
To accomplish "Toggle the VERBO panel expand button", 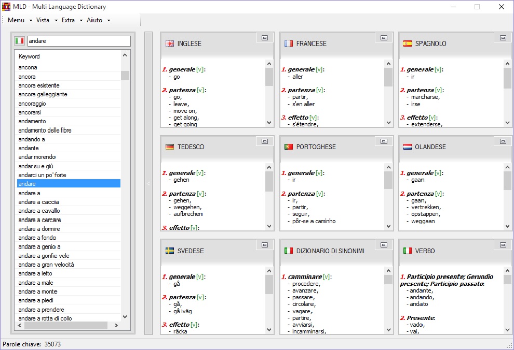I will (503, 245).
